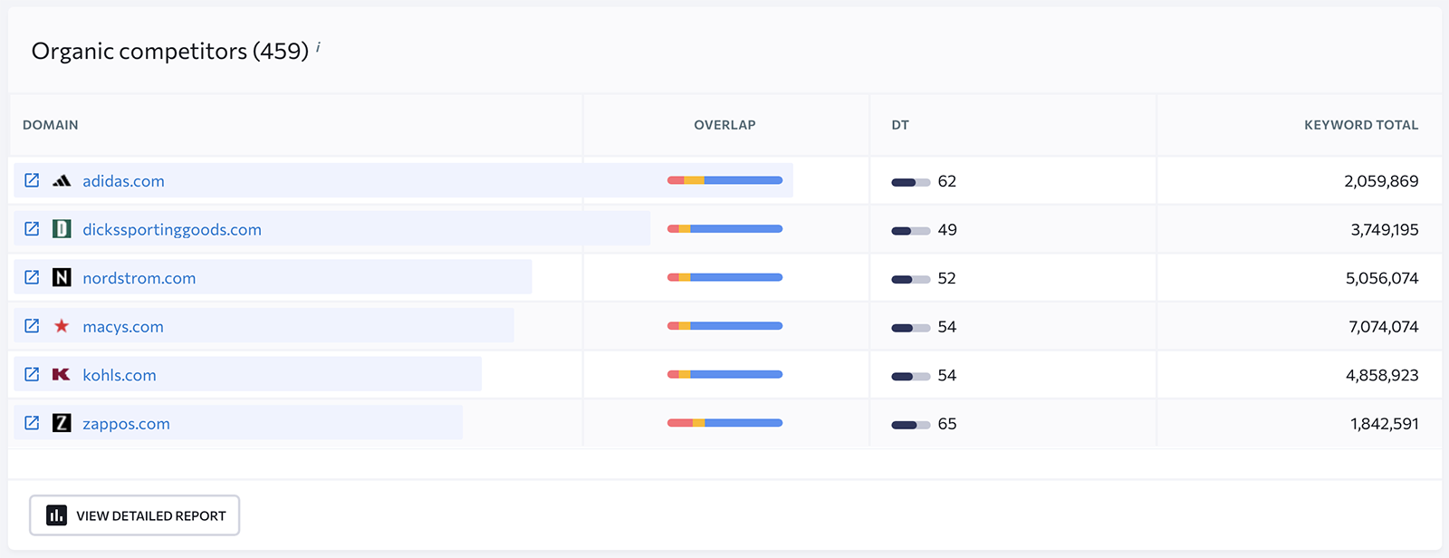Click the Nordstrom N favicon
This screenshot has height=558, width=1449.
pyautogui.click(x=62, y=277)
